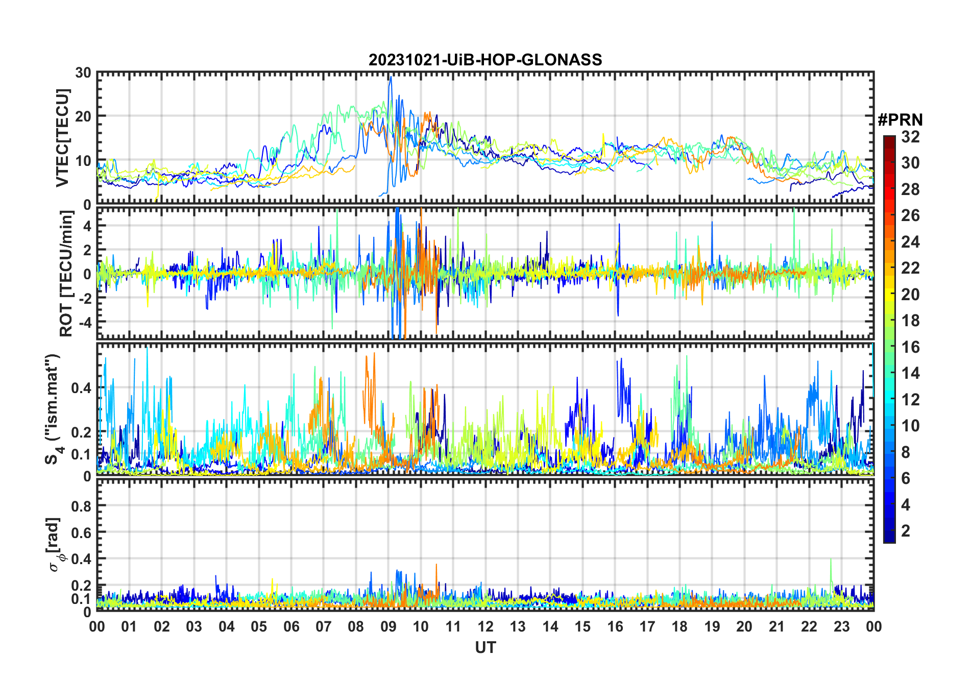Image resolution: width=971 pixels, height=679 pixels.
Task: Click the 30 tick on the VTEC axis
Action: click(x=83, y=73)
